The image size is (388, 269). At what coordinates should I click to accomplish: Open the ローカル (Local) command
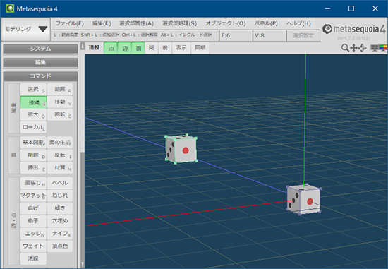(x=33, y=127)
